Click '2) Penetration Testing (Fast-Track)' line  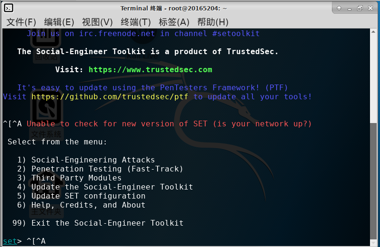pyautogui.click(x=100, y=169)
